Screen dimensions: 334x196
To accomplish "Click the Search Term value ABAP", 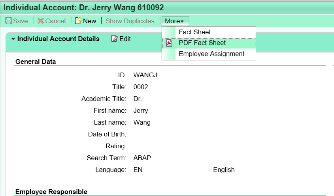I will click(142, 158).
